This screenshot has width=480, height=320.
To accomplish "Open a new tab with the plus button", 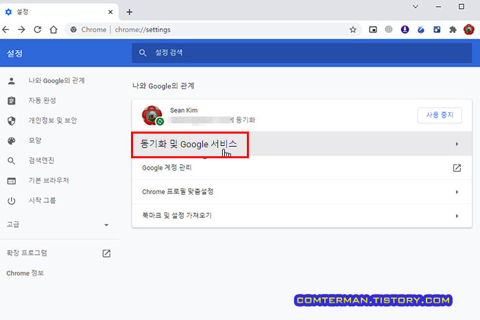I will pos(130,12).
